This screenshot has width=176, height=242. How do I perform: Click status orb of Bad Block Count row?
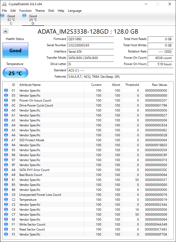6,175
